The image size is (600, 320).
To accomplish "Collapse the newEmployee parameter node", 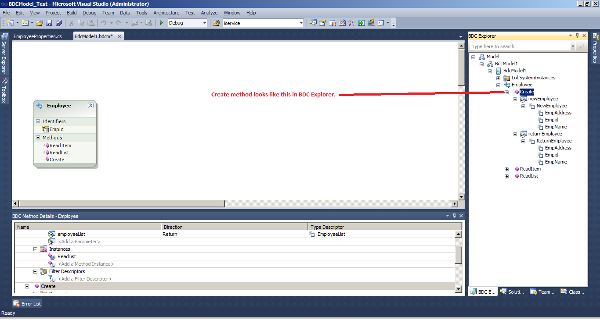I will tap(515, 99).
